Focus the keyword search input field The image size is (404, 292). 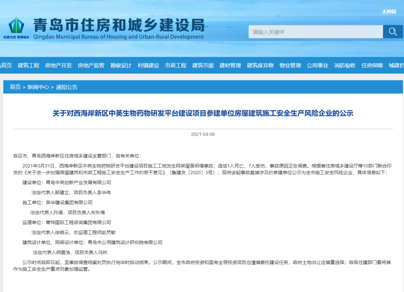pos(316,32)
